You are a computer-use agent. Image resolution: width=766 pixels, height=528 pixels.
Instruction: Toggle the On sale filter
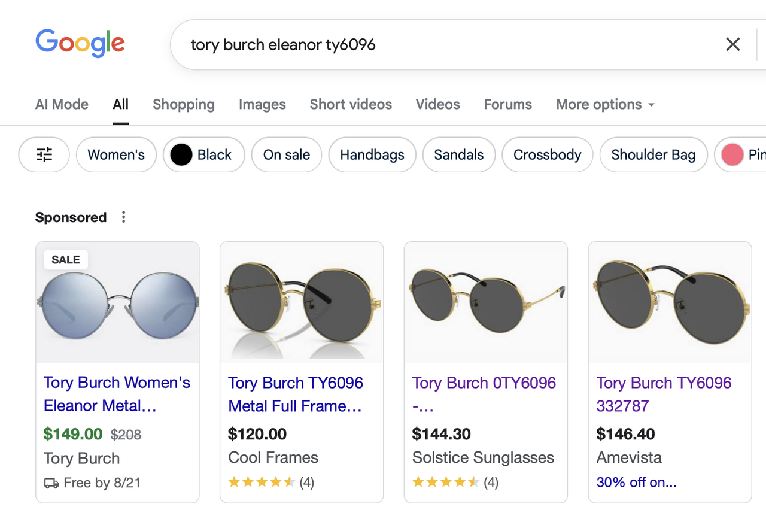[287, 154]
